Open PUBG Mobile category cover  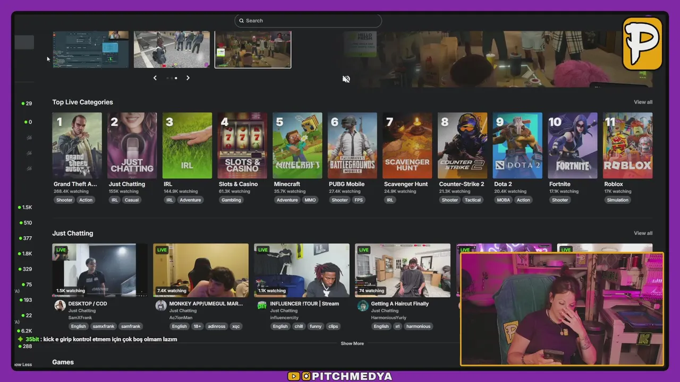352,145
